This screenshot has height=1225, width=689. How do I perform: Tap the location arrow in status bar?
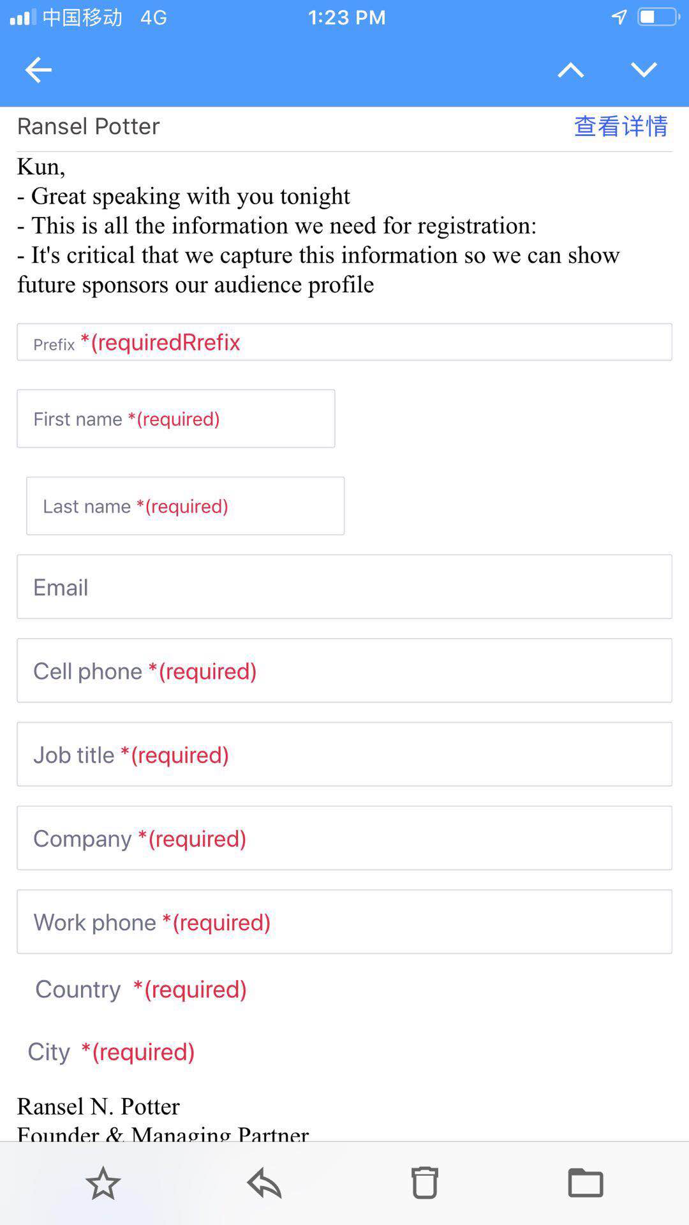(x=619, y=17)
